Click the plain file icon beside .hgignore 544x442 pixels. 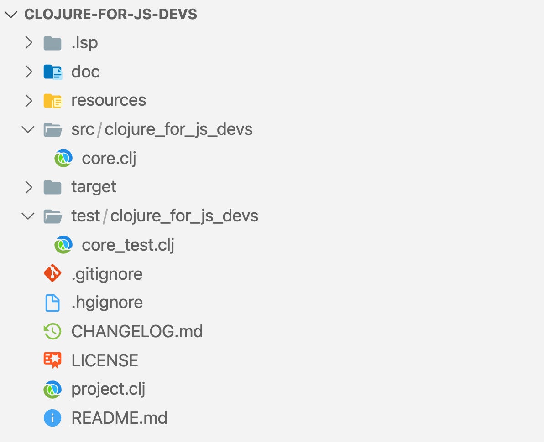tap(53, 302)
